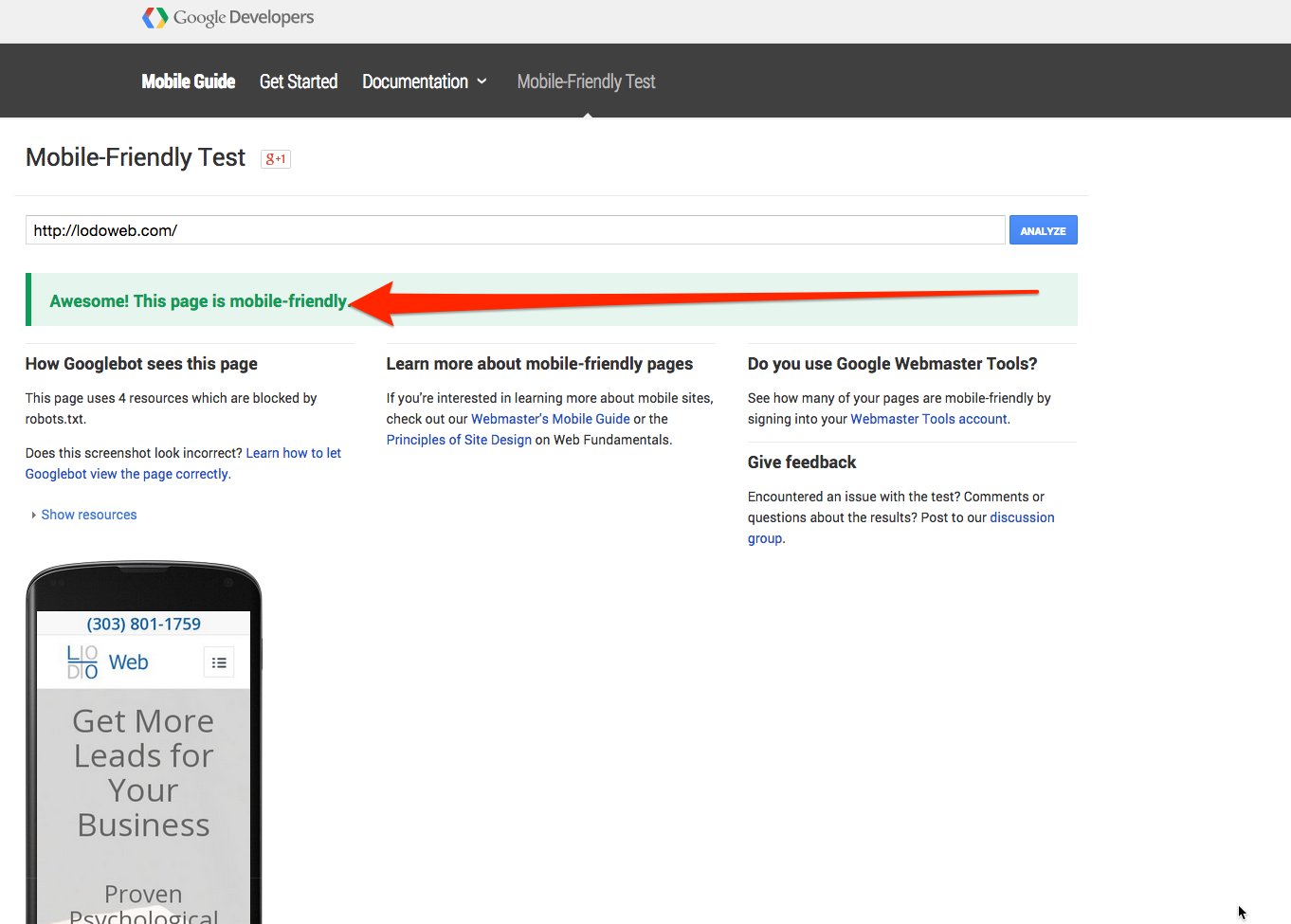Open the Get Started nav item
1291x924 pixels.
299,82
